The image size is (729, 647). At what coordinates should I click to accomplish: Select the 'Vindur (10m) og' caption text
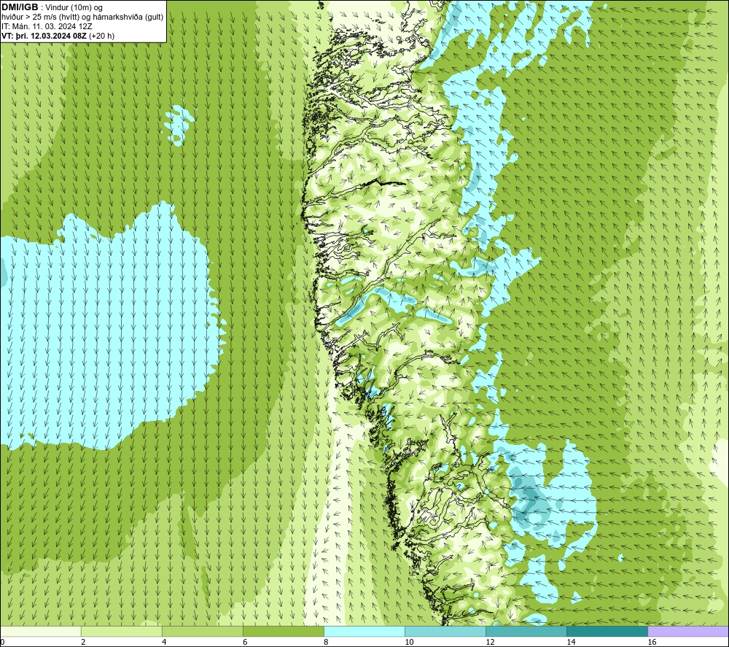coord(74,7)
